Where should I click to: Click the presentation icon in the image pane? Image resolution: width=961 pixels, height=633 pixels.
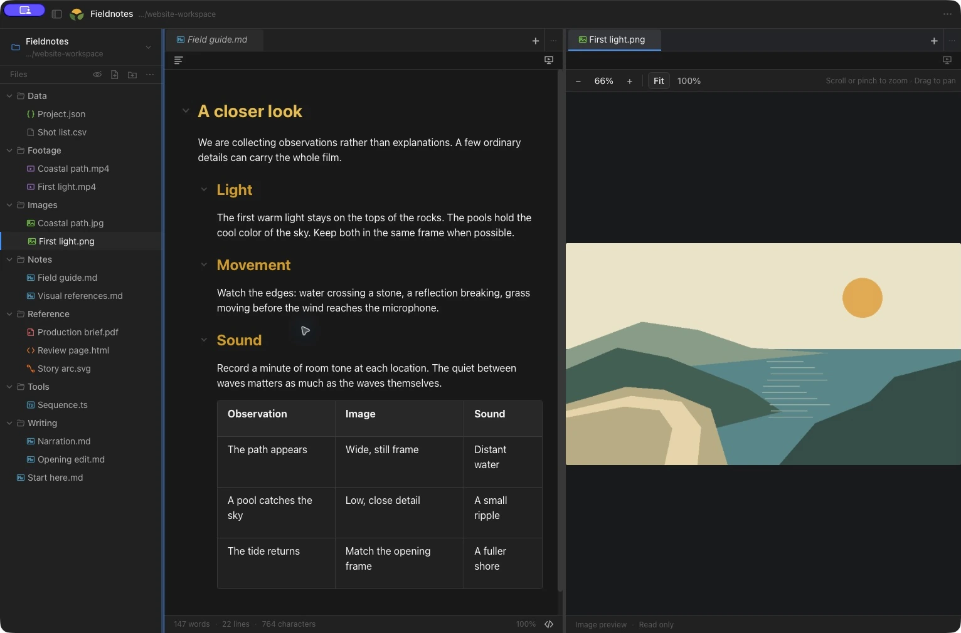pyautogui.click(x=947, y=60)
